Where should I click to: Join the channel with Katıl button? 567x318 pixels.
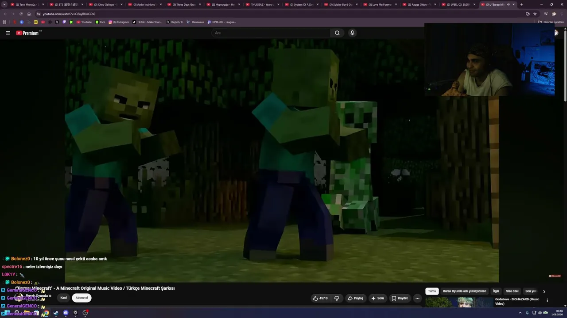63,298
